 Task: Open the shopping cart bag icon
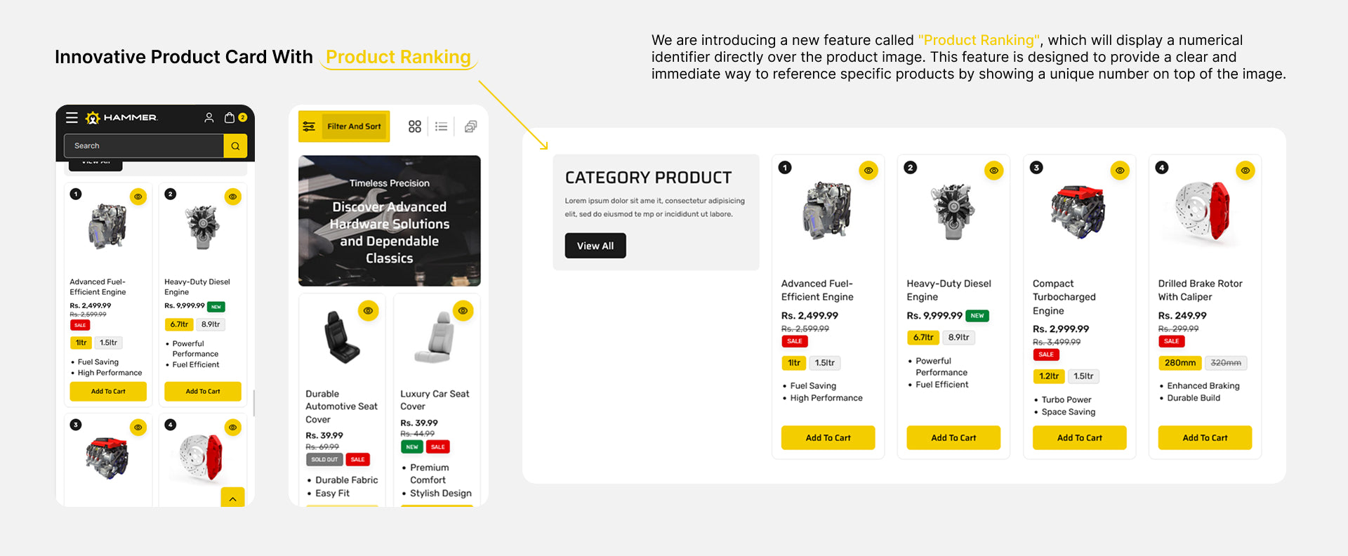(x=230, y=118)
